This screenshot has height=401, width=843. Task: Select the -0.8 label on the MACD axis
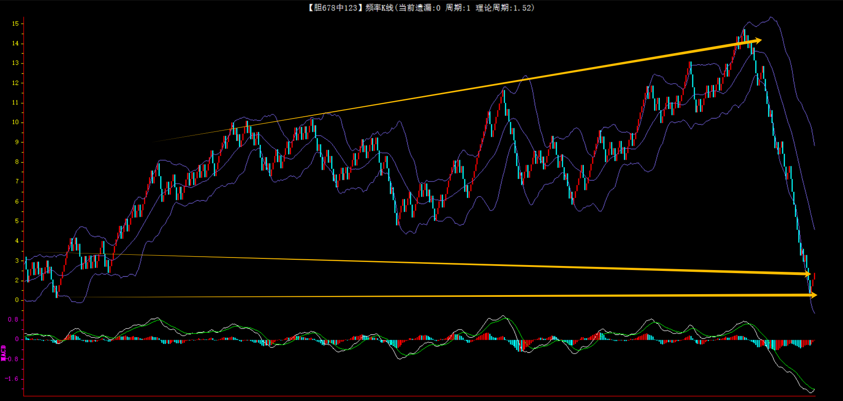click(x=12, y=359)
